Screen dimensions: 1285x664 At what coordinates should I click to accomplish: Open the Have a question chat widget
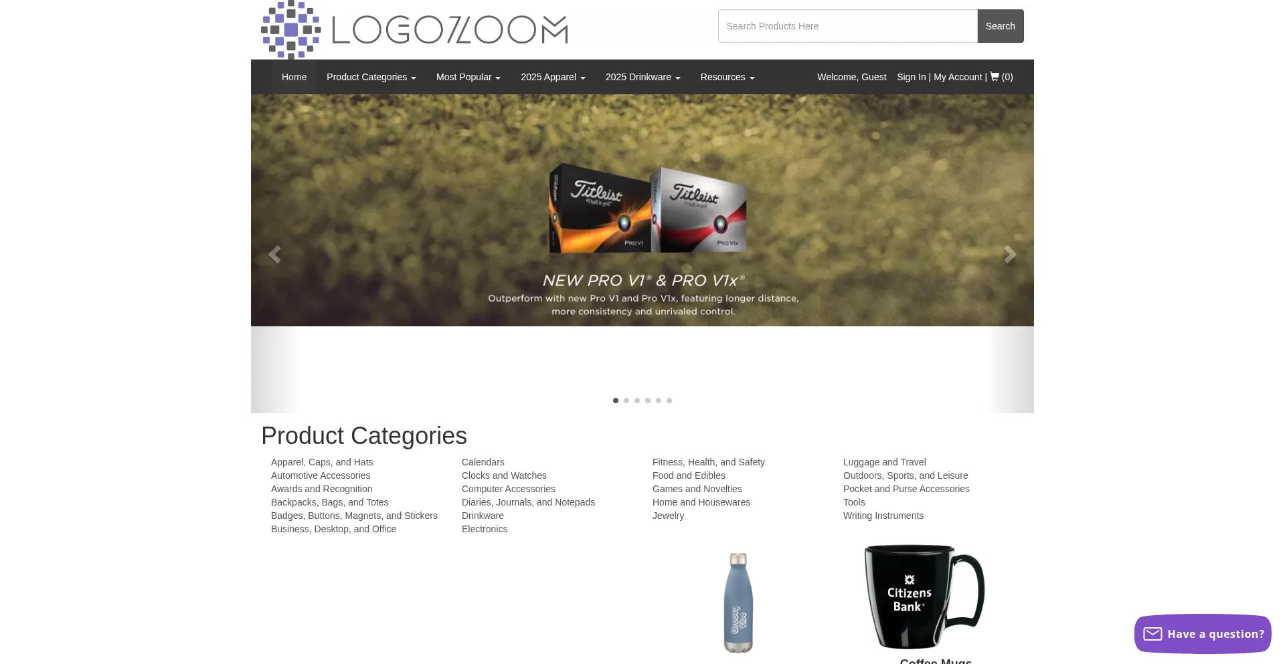1203,634
